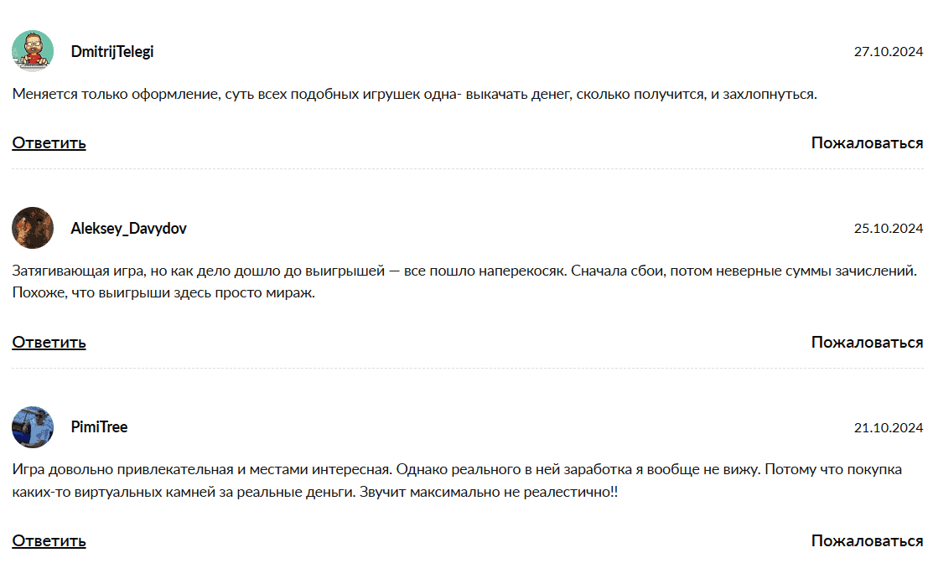933x563 pixels.
Task: Click the dashed divider above PimiTree's comment
Action: [467, 368]
